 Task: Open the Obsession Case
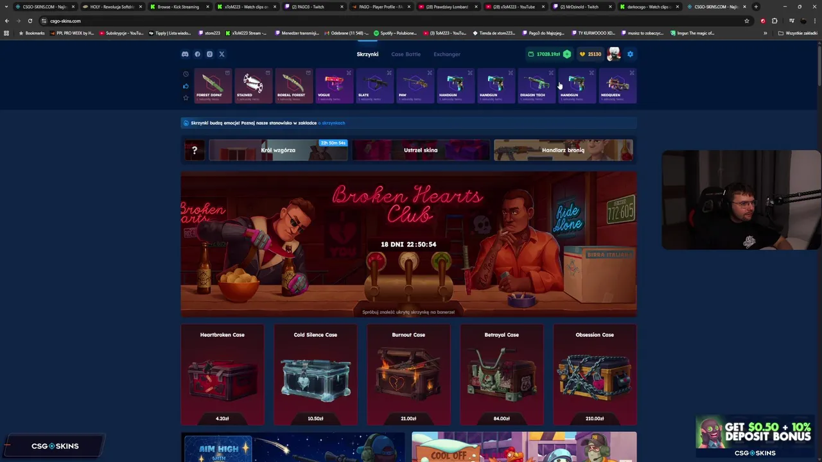(x=595, y=375)
